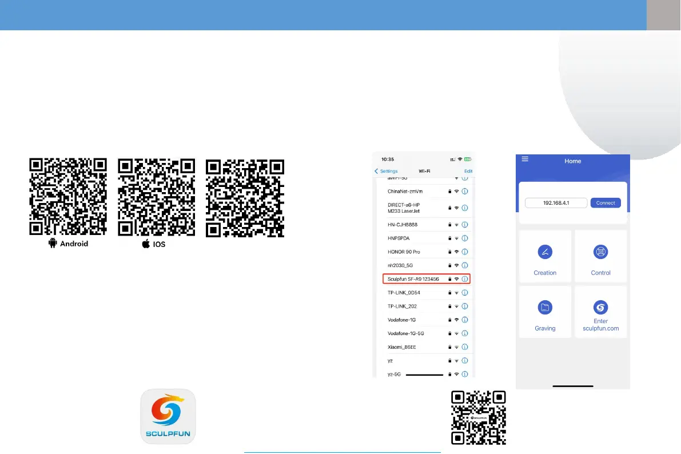Image resolution: width=681 pixels, height=454 pixels.
Task: Select the yz-5G network
Action: point(427,374)
